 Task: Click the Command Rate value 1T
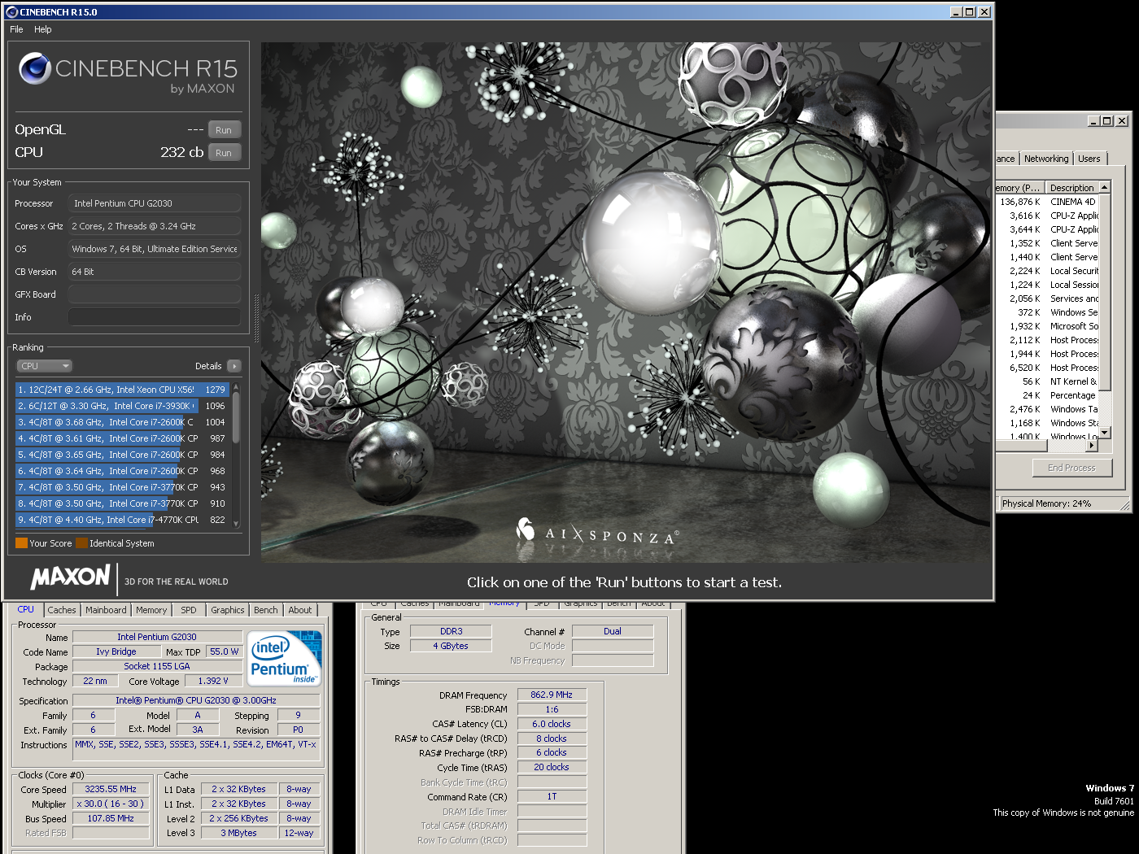pos(552,796)
